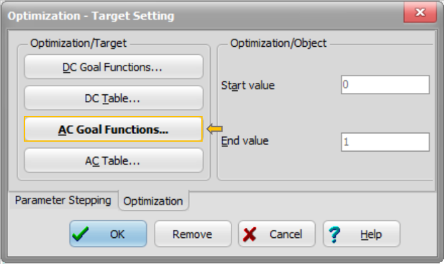Focus the Start value input field
The width and height of the screenshot is (444, 264).
click(385, 85)
